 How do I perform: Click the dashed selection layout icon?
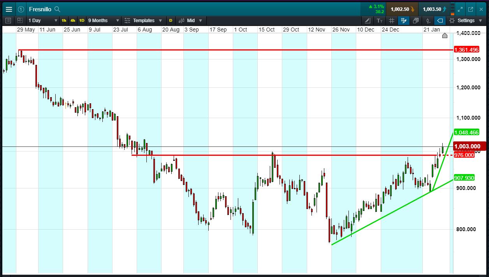20,21
